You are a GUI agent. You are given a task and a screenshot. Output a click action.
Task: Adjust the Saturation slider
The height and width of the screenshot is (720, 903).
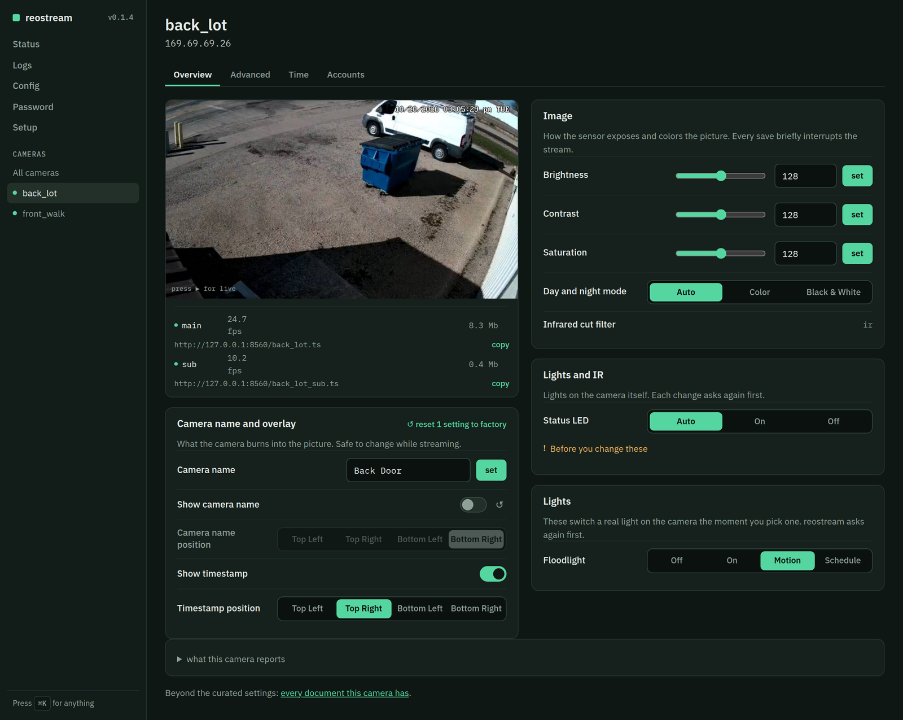(x=720, y=254)
